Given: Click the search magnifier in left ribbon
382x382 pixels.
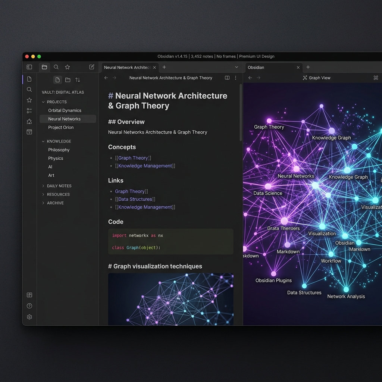Looking at the screenshot, I should point(29,90).
